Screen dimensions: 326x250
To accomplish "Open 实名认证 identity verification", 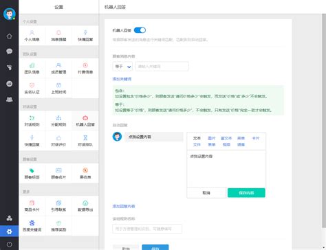I will point(32,88).
